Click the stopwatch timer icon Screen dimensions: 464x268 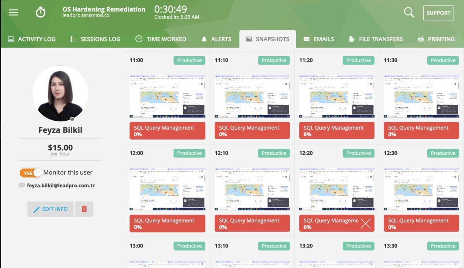41,12
